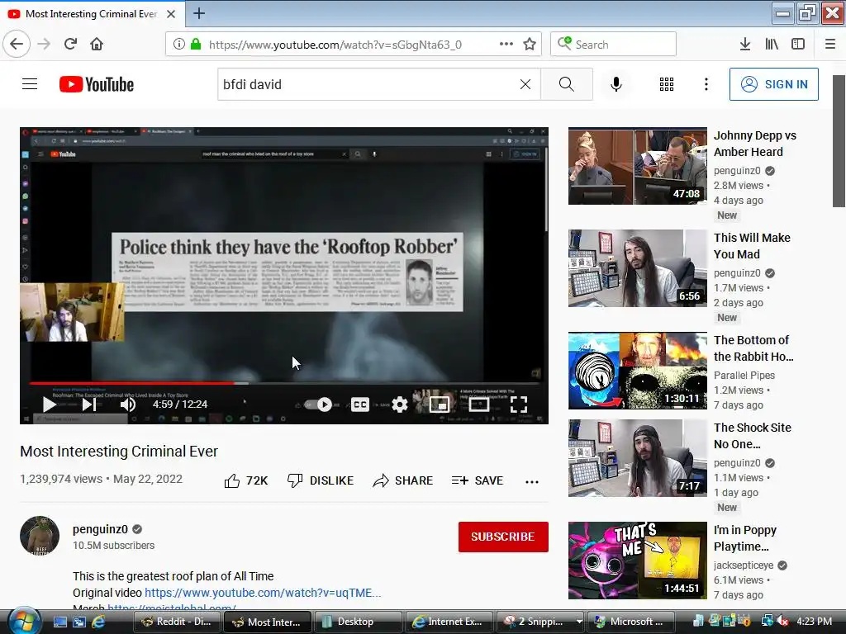
Task: Open a new browser tab
Action: pos(199,13)
